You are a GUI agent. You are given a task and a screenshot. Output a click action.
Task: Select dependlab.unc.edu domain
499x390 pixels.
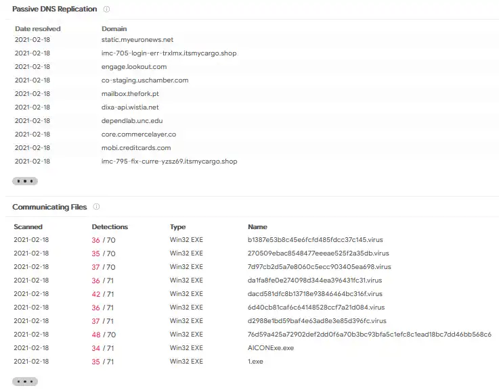coord(132,121)
